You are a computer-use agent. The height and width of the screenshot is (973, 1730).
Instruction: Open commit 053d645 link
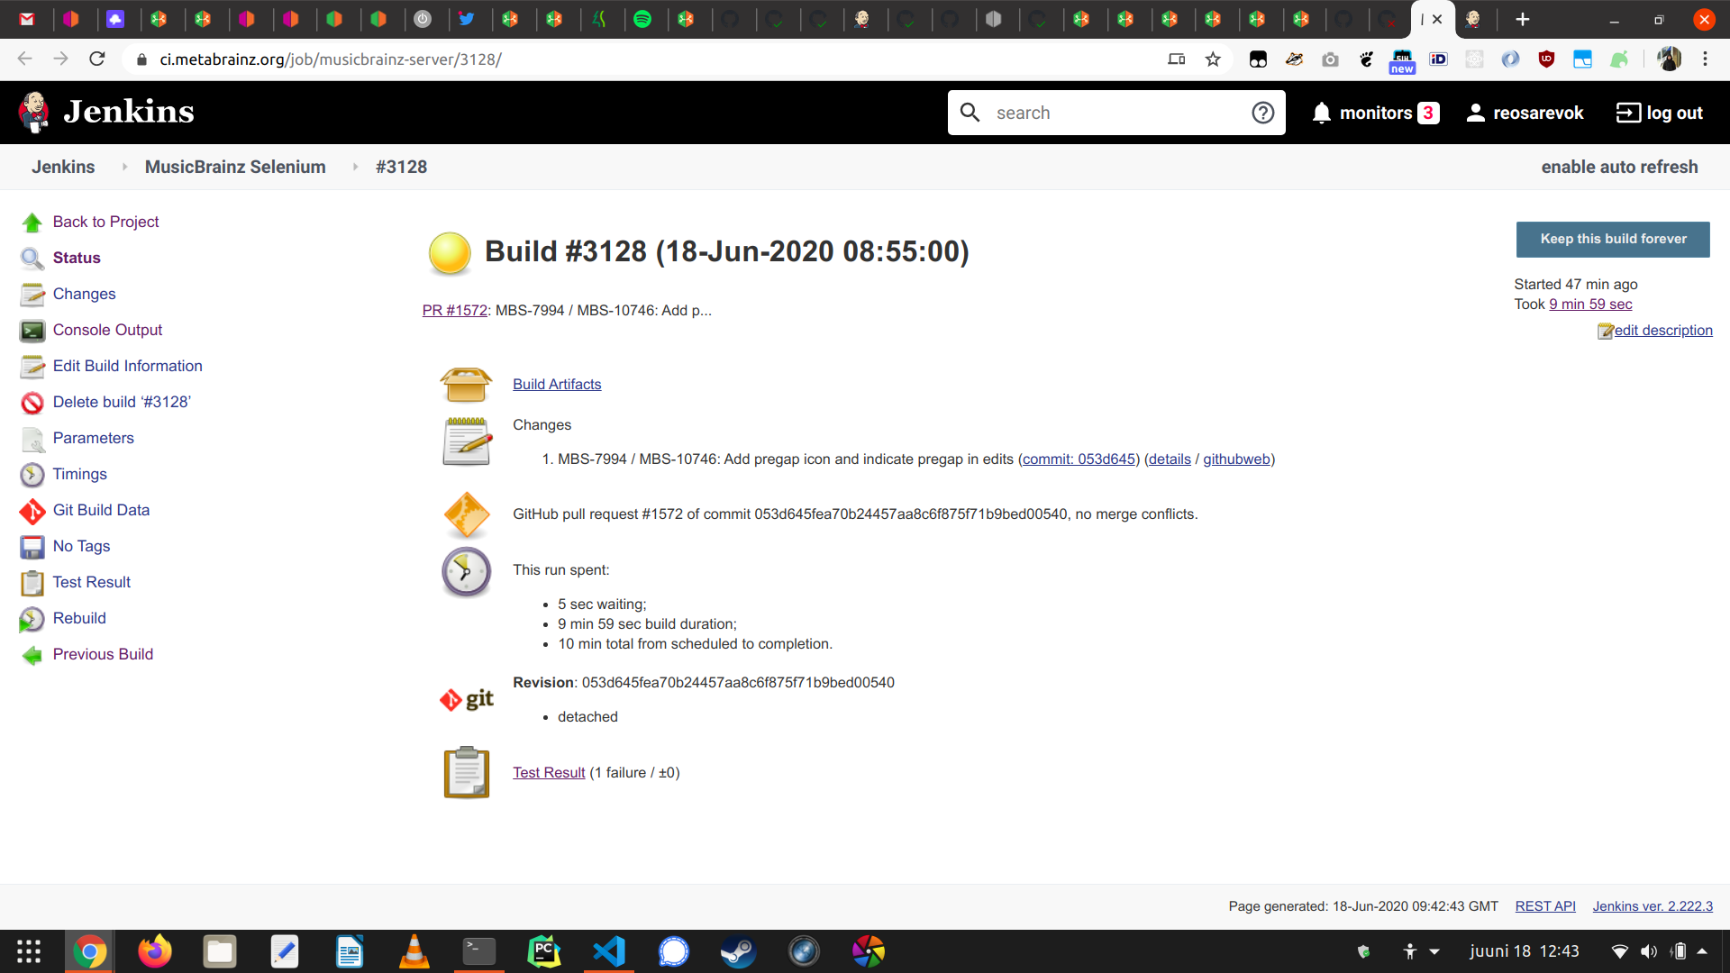coord(1079,459)
